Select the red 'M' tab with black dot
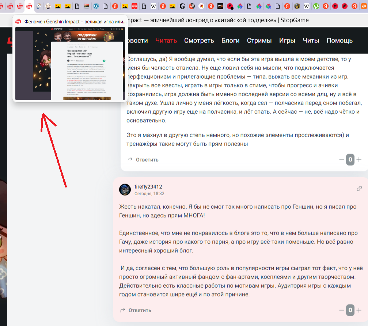This screenshot has width=368, height=326. (230, 6)
